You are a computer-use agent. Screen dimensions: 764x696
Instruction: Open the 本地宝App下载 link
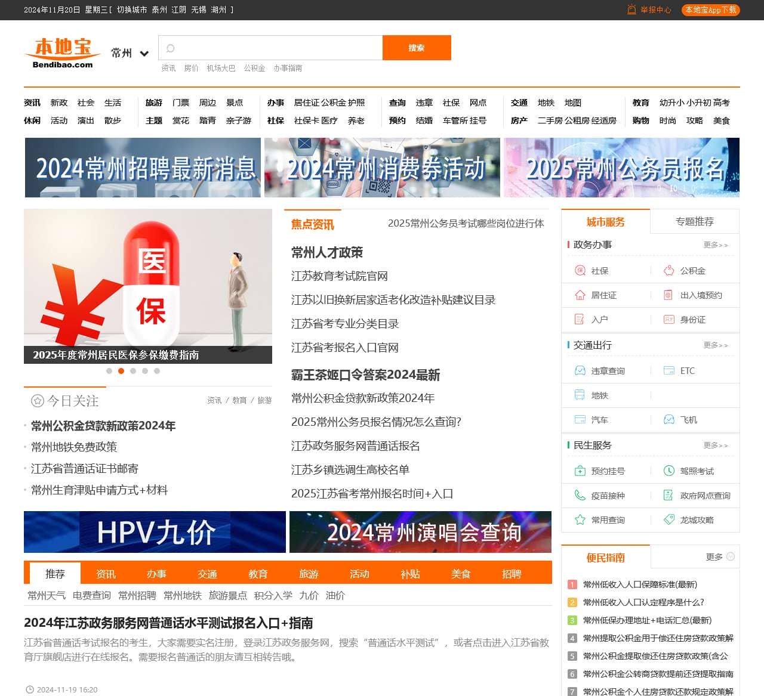(x=710, y=10)
